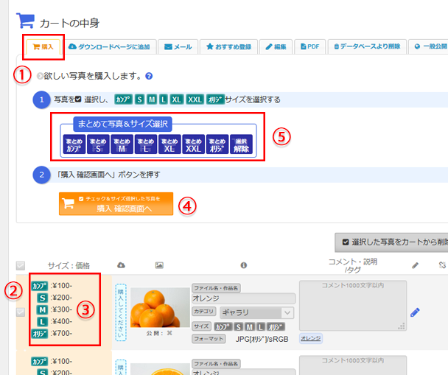Check the first orange photo row checkbox
Screen dimensions: 448x375
point(20,311)
